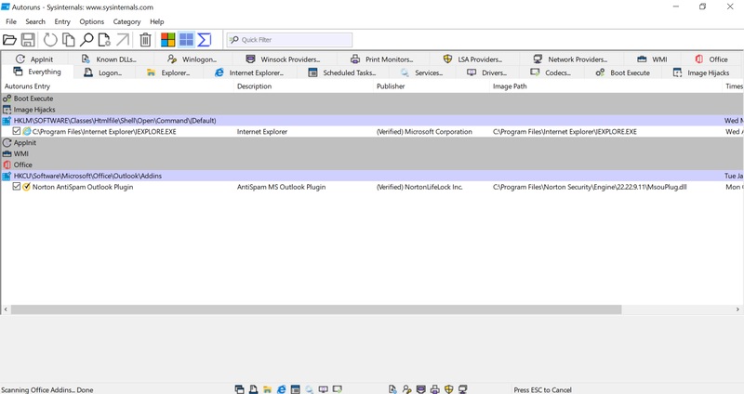
Task: Open the Options menu
Action: 91,21
